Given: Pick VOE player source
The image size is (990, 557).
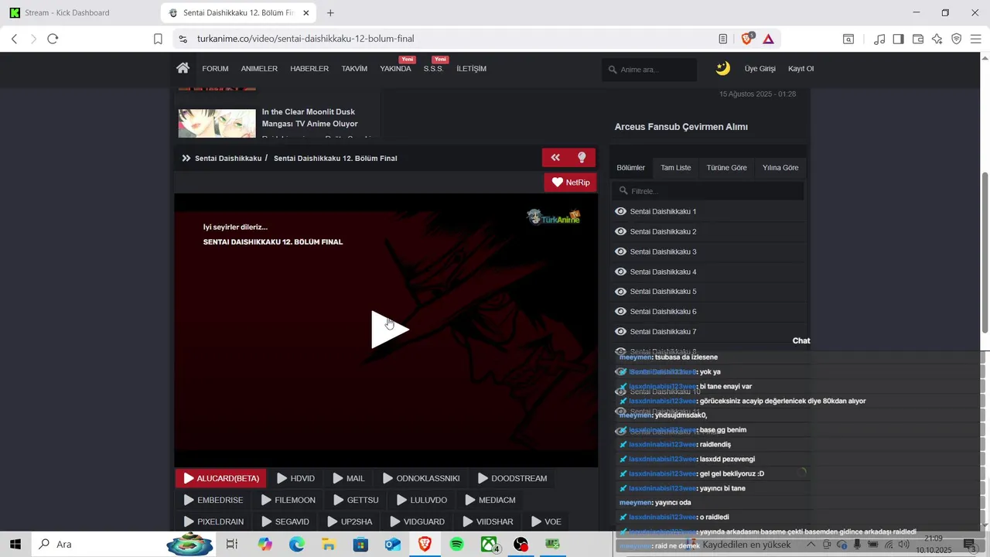Looking at the screenshot, I should [x=546, y=521].
